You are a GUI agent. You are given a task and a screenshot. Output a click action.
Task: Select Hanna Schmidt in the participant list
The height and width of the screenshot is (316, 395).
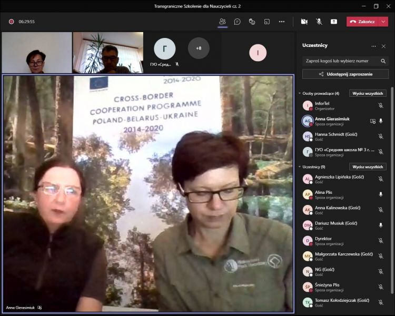tap(337, 136)
